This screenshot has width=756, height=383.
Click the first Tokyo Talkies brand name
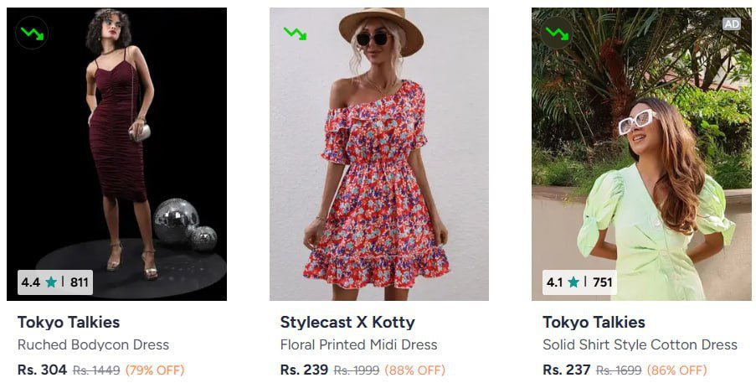click(69, 322)
